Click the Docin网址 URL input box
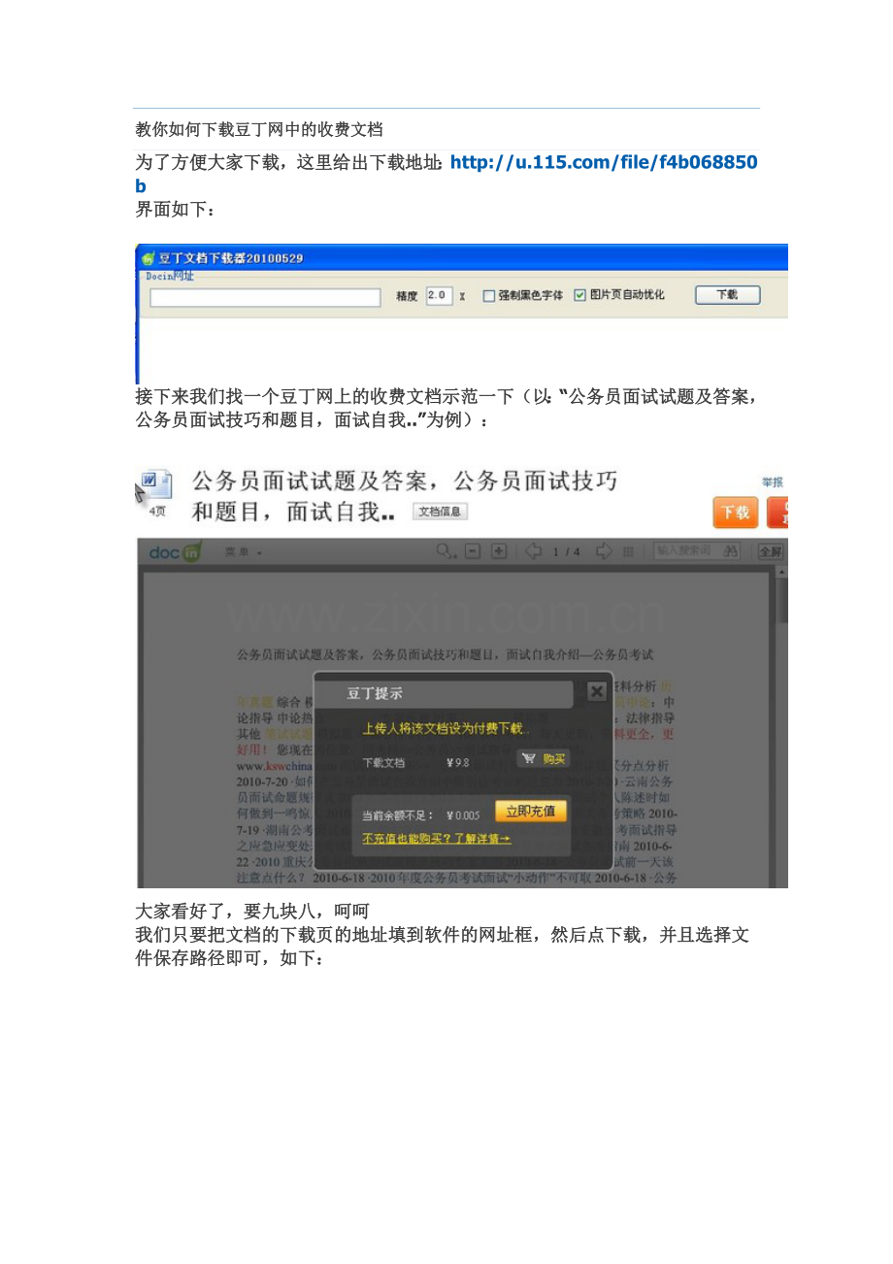The width and height of the screenshot is (893, 1264). tap(264, 297)
